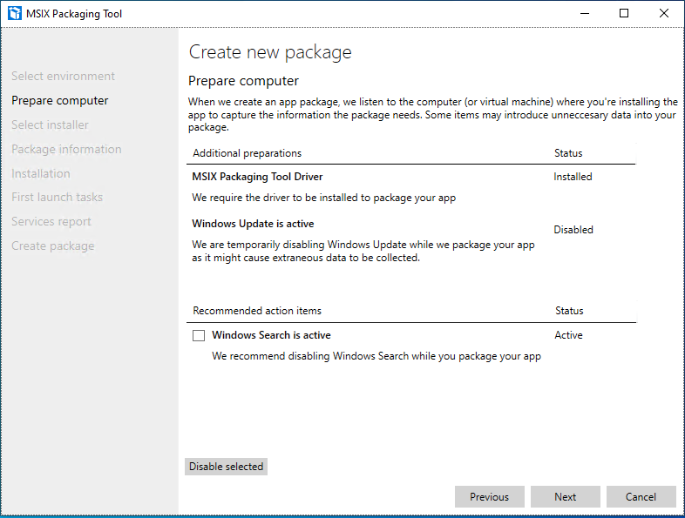Viewport: 685px width, 518px height.
Task: Click the Additional preparations column header
Action: (x=248, y=153)
